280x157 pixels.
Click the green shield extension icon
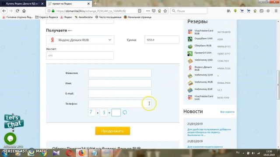point(235,11)
